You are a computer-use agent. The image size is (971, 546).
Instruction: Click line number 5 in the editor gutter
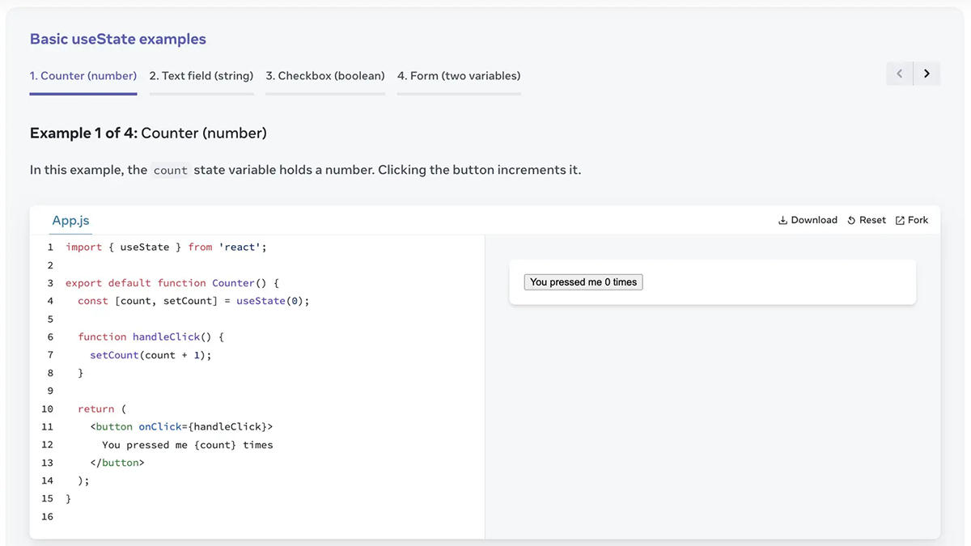coord(50,319)
